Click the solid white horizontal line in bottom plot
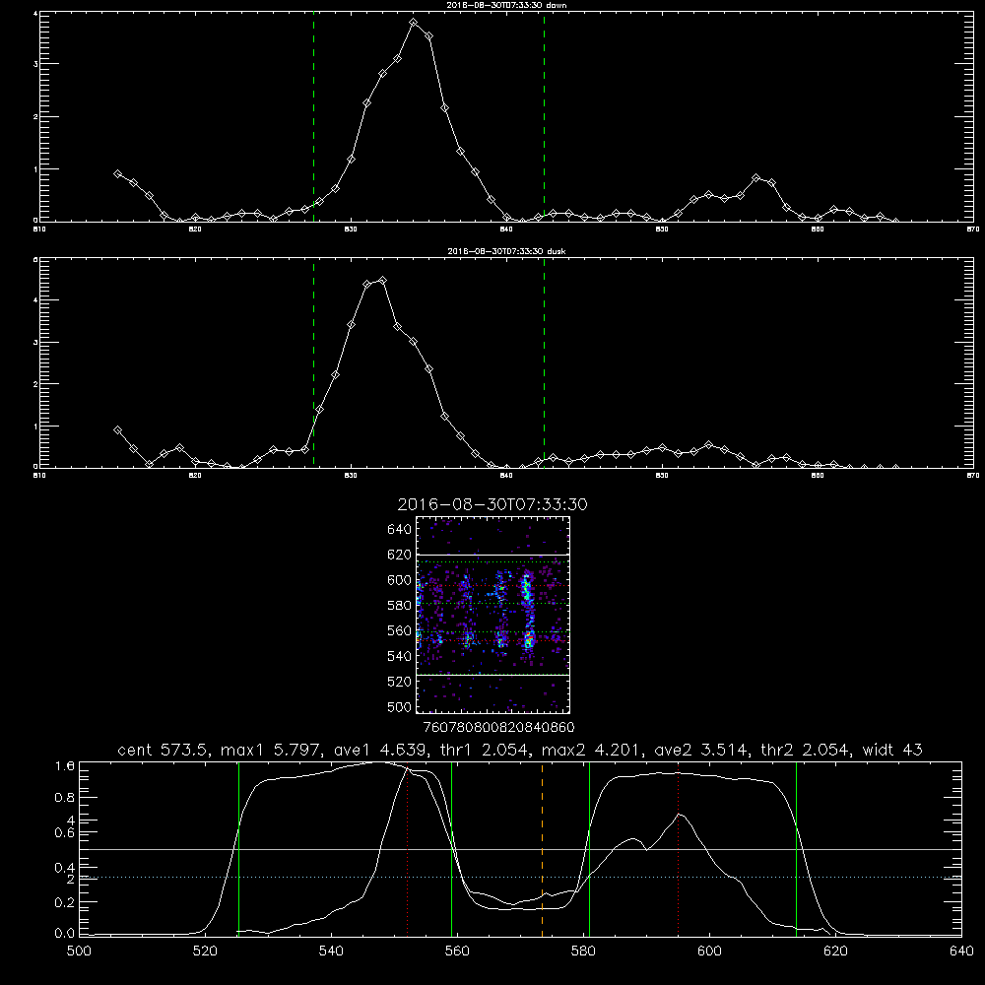 coord(521,849)
